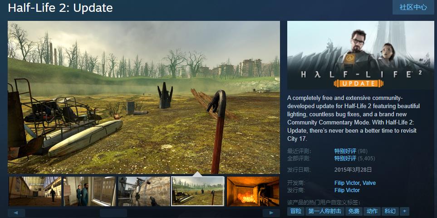Open developer Filip Victor link

point(347,183)
